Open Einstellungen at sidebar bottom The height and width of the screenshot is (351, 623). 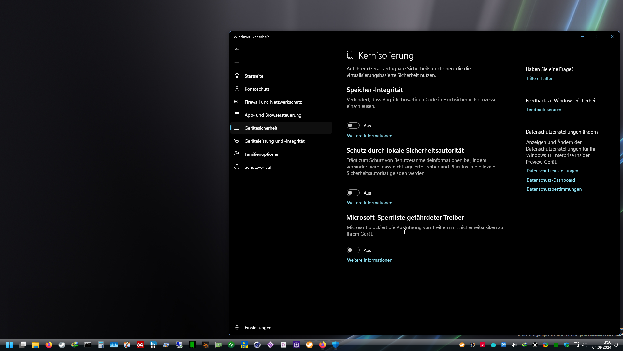click(281, 328)
